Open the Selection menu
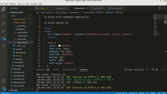167x94 pixels. point(13,4)
